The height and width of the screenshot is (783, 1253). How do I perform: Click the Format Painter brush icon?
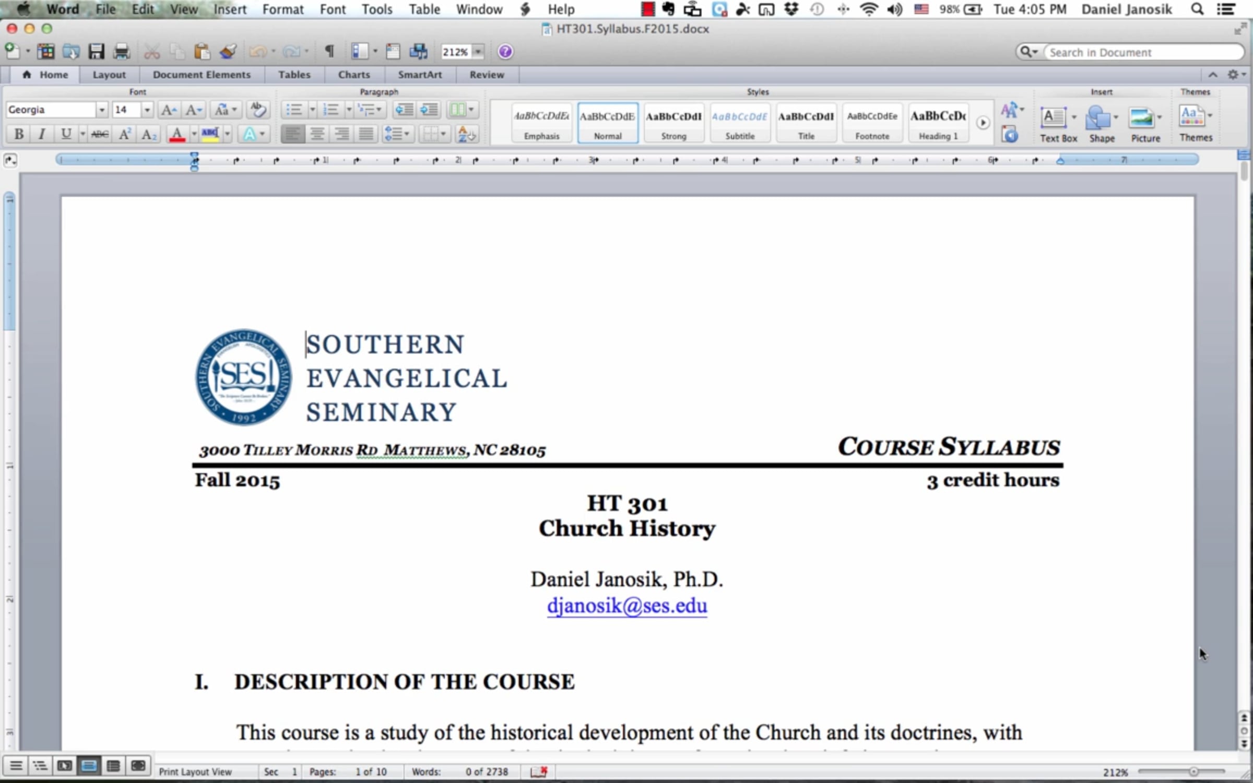tap(228, 51)
